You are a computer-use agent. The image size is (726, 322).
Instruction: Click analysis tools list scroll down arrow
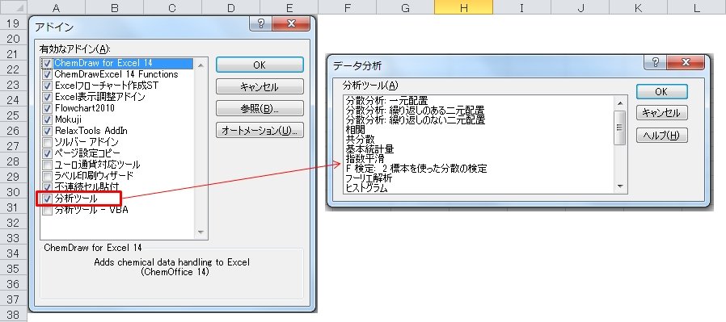click(620, 186)
